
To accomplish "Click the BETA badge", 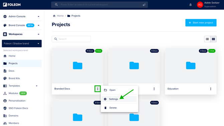I will point(30,25).
